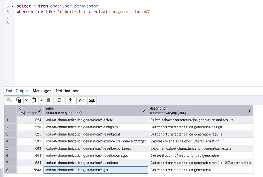
Task: Click the Delete row trash icon
Action: pos(49,100)
